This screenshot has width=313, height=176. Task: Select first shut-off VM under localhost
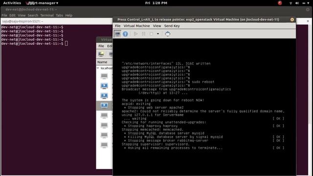pyautogui.click(x=104, y=76)
